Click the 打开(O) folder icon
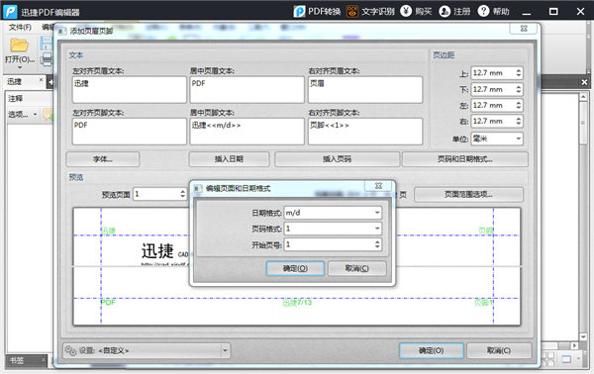 pyautogui.click(x=19, y=46)
